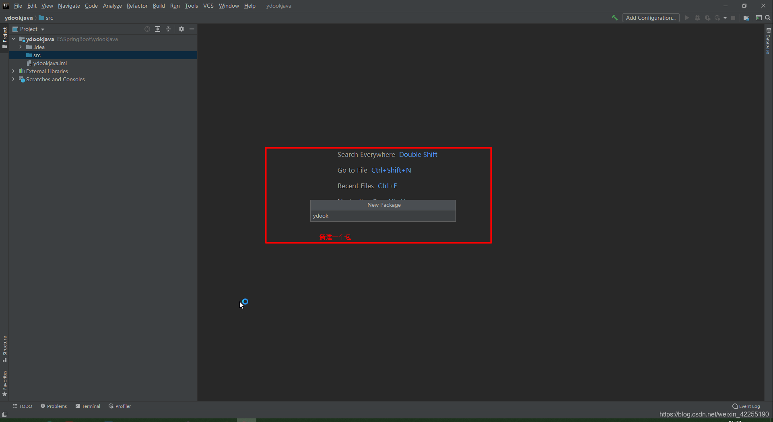Viewport: 773px width, 422px height.
Task: Open the Edit menu
Action: pos(32,6)
